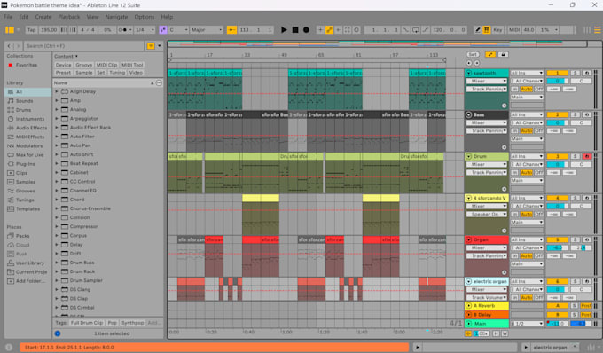The height and width of the screenshot is (353, 603).
Task: Go back in browser history
Action: [x=10, y=46]
